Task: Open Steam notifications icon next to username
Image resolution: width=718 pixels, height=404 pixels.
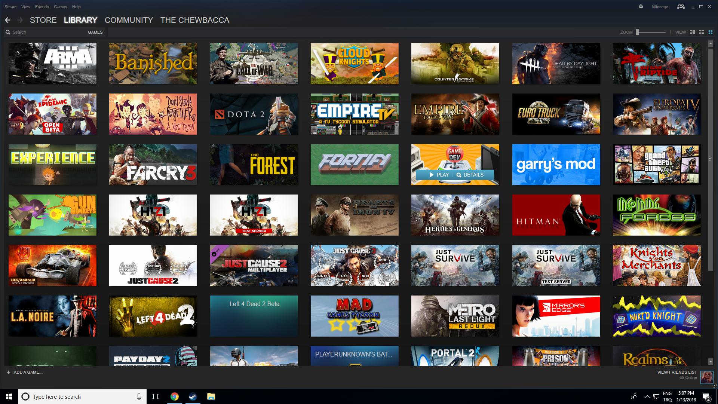Action: (641, 7)
